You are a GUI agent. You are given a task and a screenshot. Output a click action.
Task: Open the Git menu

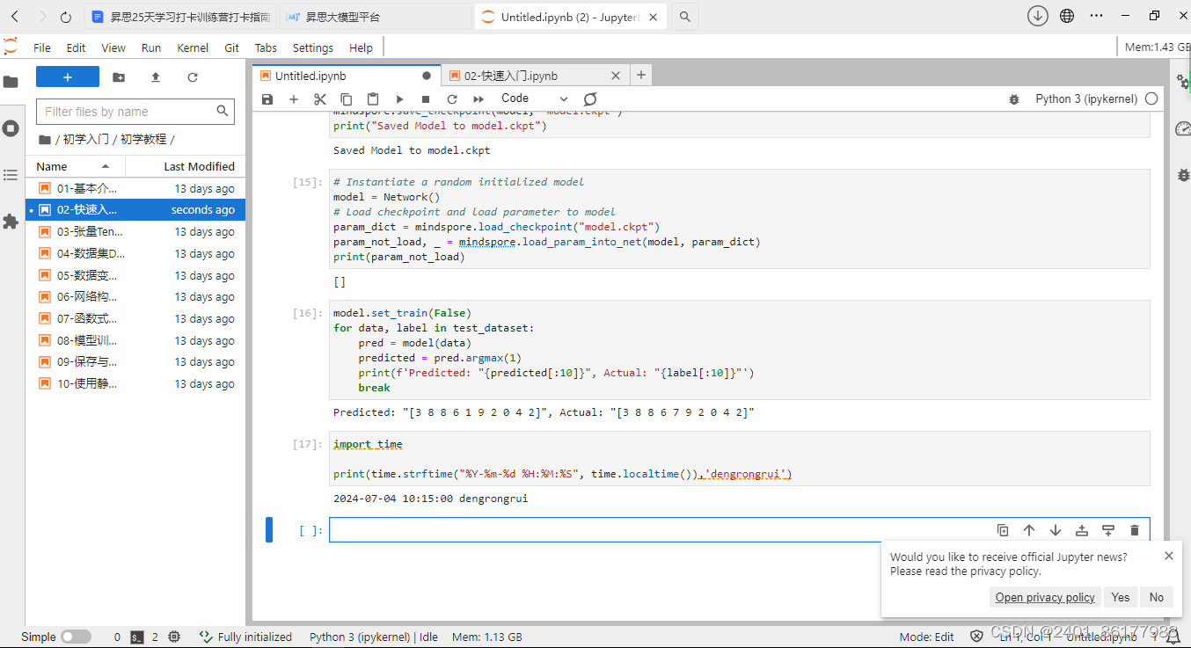pos(232,47)
